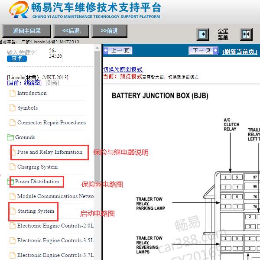260x260 pixels.
Task: Click the 查询 search button
Action: click(x=17, y=58)
